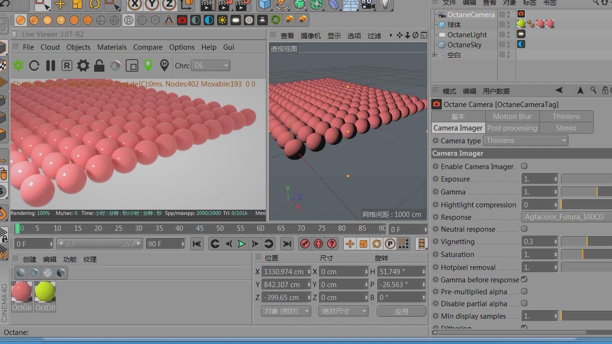Image resolution: width=612 pixels, height=344 pixels.
Task: Adjust the Gamma slider
Action: pos(586,192)
